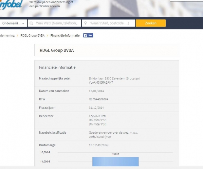Image resolution: width=203 pixels, height=169 pixels.
Task: Click the magnifier icon in the Wie? Wat? field
Action: pos(32,23)
